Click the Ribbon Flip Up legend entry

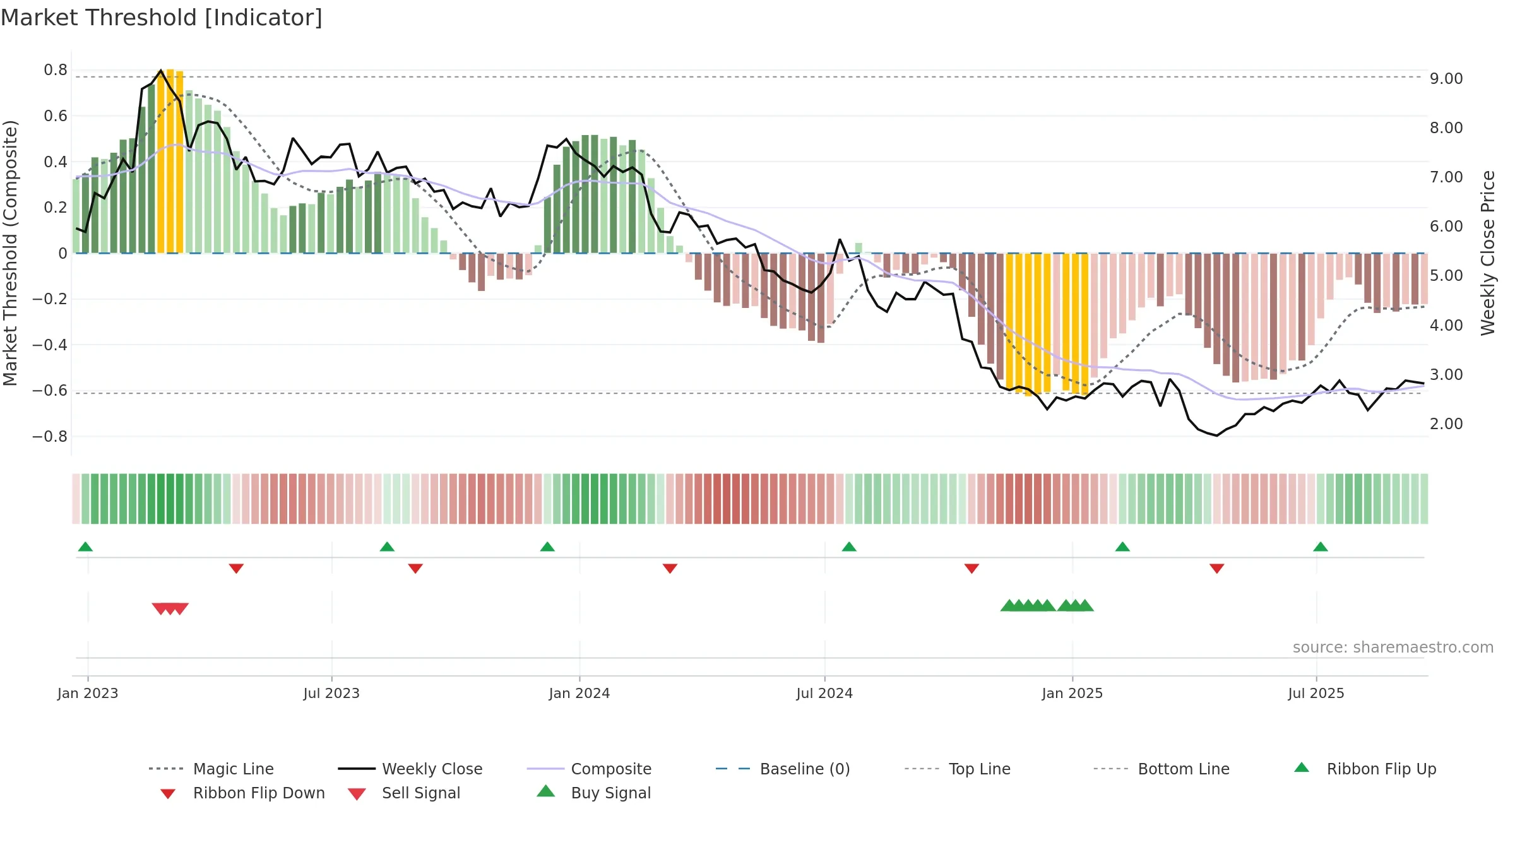(1365, 769)
